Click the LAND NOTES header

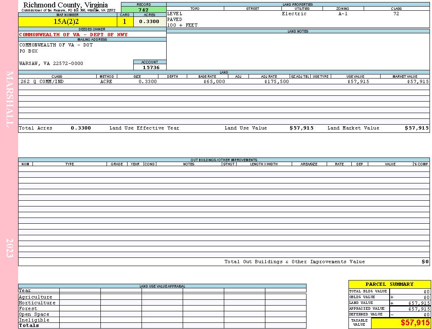tap(298, 31)
